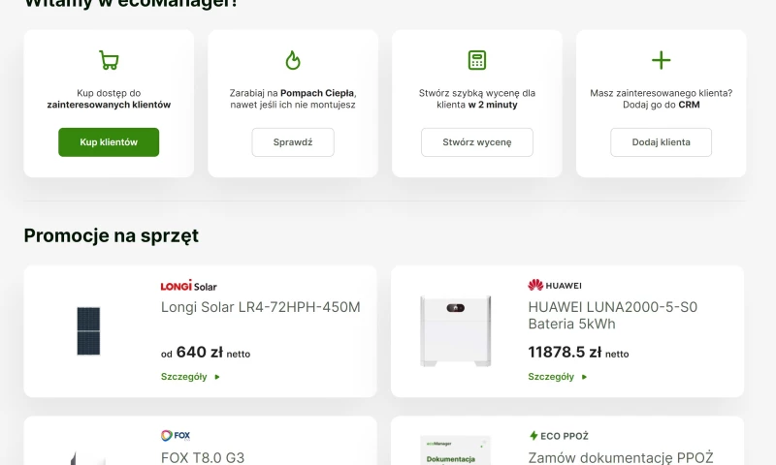Click the 'w 2 minuty' card text
The height and width of the screenshot is (465, 776).
pyautogui.click(x=493, y=105)
